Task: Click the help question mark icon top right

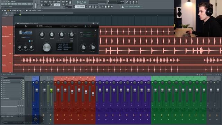Action: pyautogui.click(x=137, y=2)
